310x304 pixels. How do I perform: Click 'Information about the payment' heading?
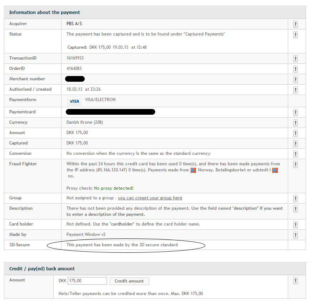[45, 12]
